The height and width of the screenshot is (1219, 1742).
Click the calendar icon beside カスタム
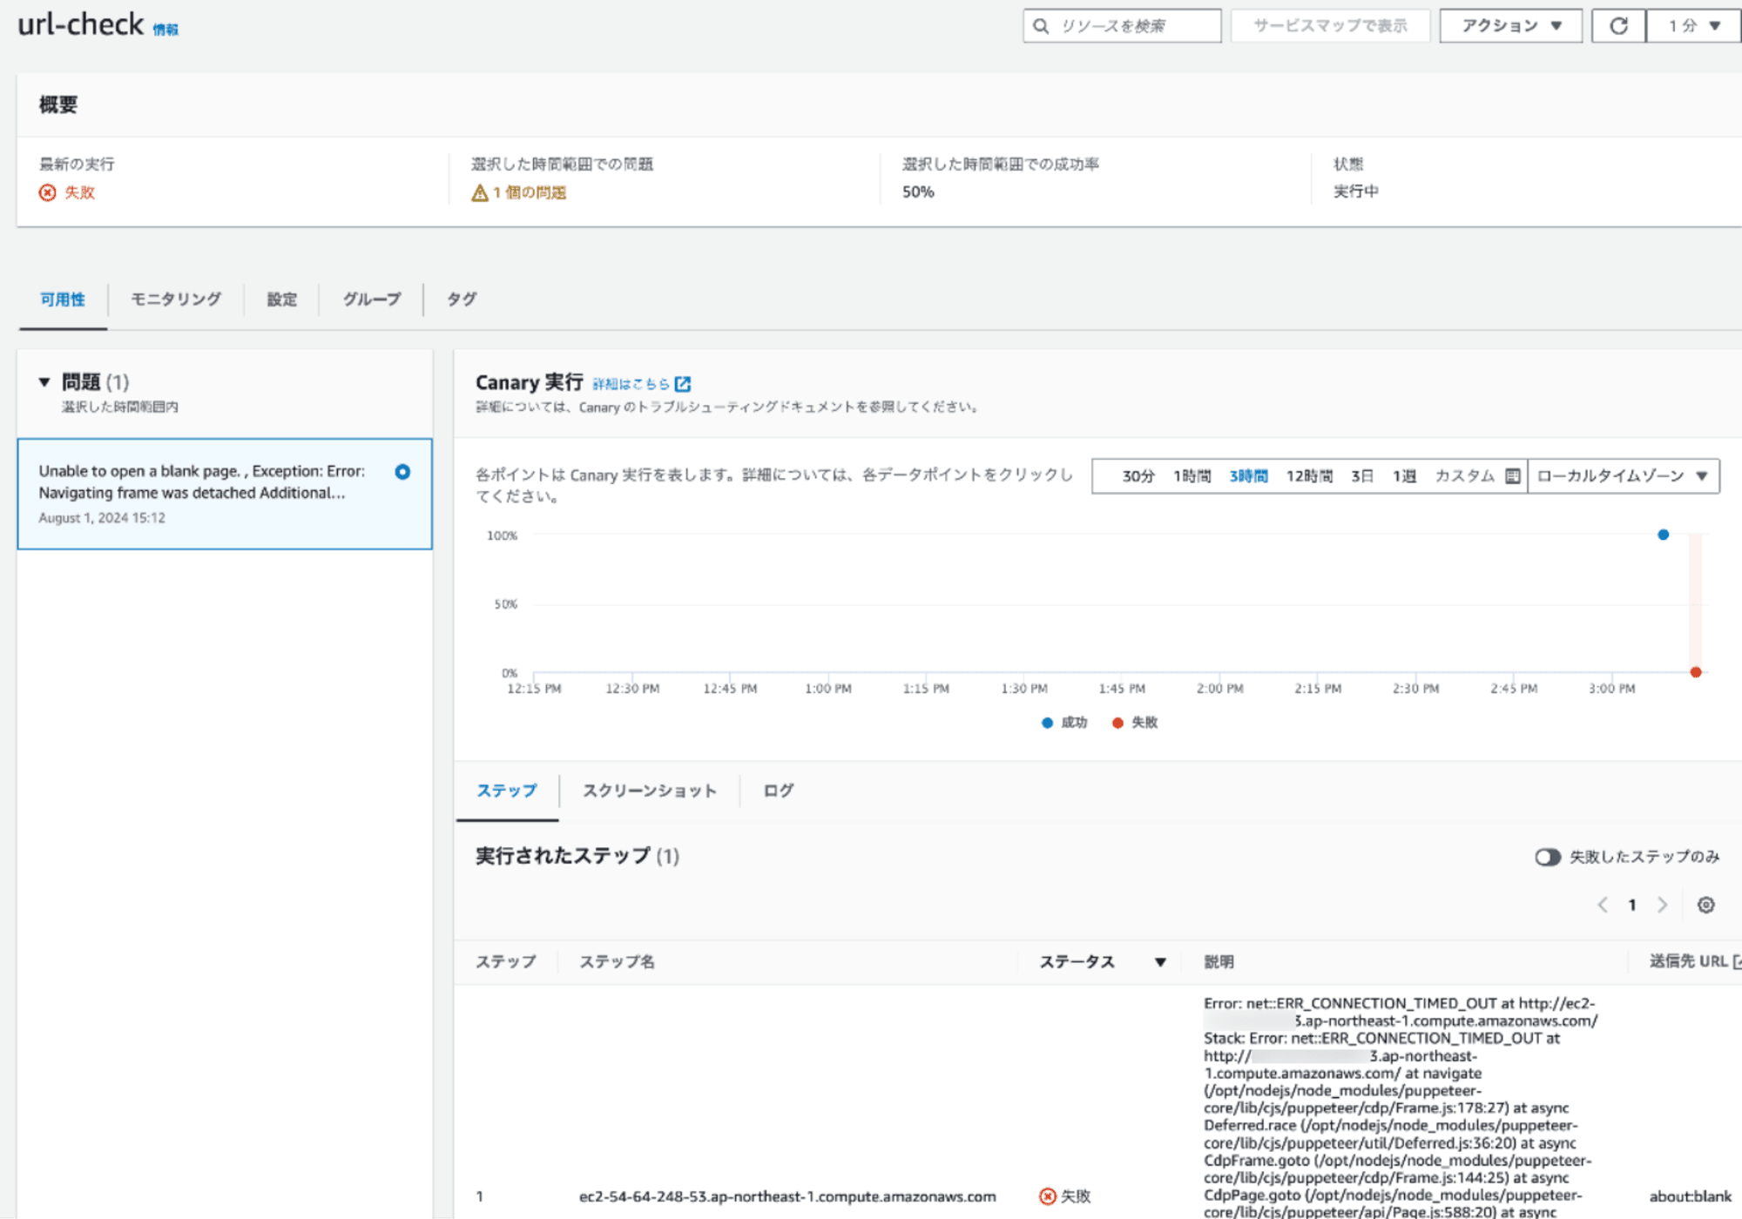(x=1513, y=476)
